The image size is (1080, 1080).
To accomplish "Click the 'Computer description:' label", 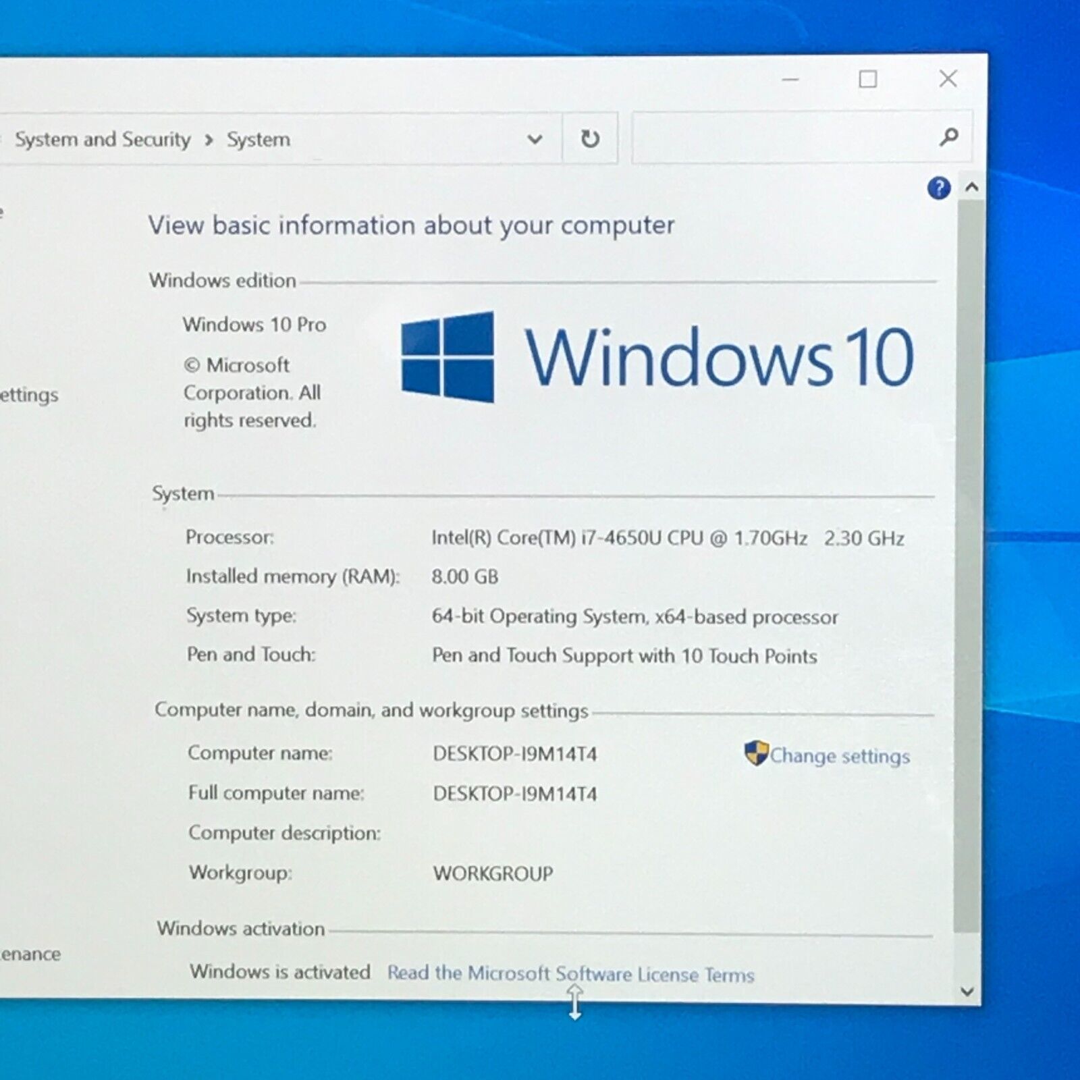I will [x=284, y=833].
